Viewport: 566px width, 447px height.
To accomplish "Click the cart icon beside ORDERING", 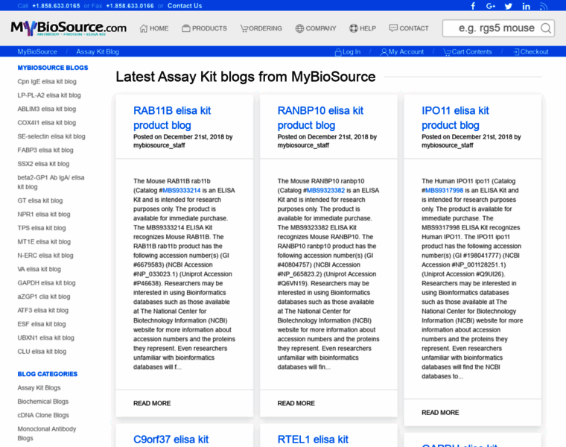I will coord(244,28).
